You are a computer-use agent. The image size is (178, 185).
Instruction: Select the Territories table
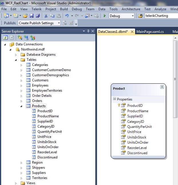point(39,178)
